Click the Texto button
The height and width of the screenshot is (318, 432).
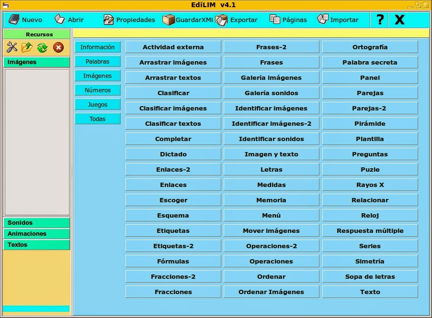click(x=370, y=292)
